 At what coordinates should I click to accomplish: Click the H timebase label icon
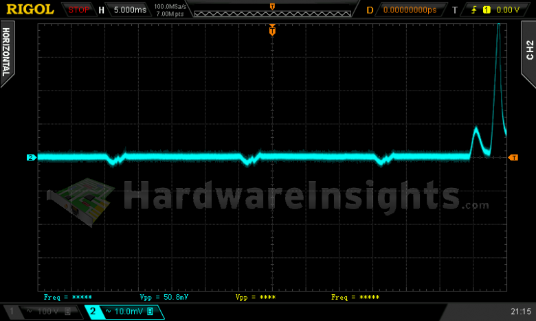[102, 10]
